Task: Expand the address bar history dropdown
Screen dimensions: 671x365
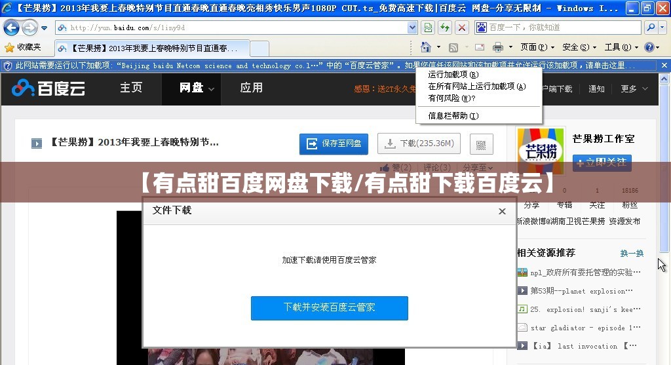Action: (x=412, y=28)
